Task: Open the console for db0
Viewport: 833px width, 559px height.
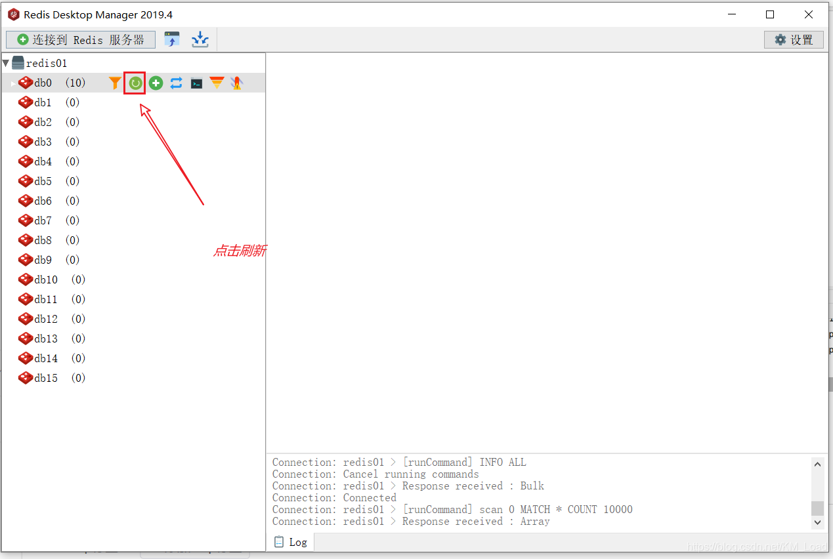Action: tap(196, 83)
